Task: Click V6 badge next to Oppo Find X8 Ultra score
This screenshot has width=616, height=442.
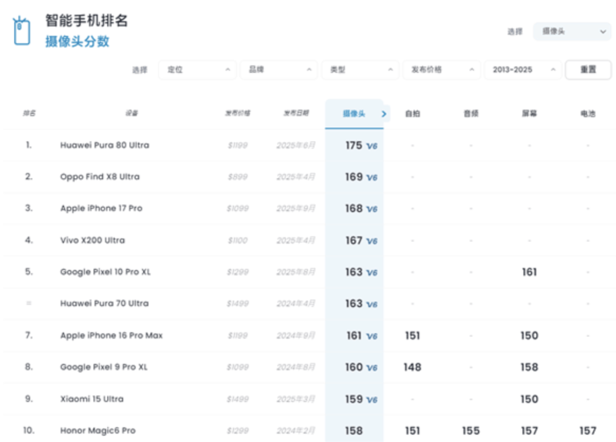Action: 372,178
